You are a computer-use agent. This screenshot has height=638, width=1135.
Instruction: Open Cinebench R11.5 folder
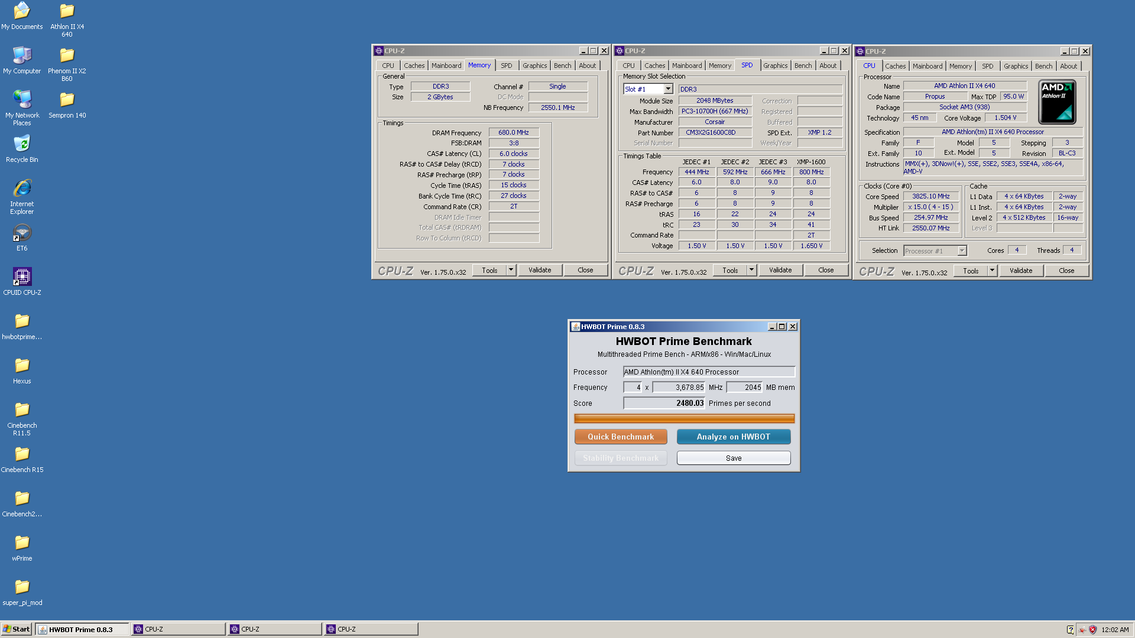[22, 418]
